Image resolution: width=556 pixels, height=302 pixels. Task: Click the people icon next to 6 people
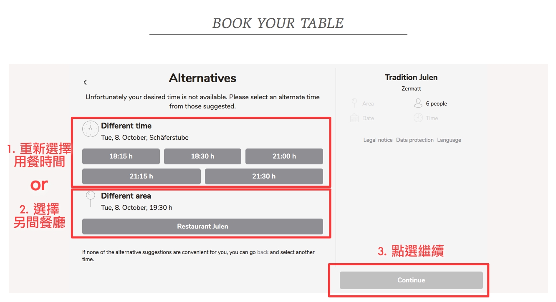pyautogui.click(x=418, y=103)
